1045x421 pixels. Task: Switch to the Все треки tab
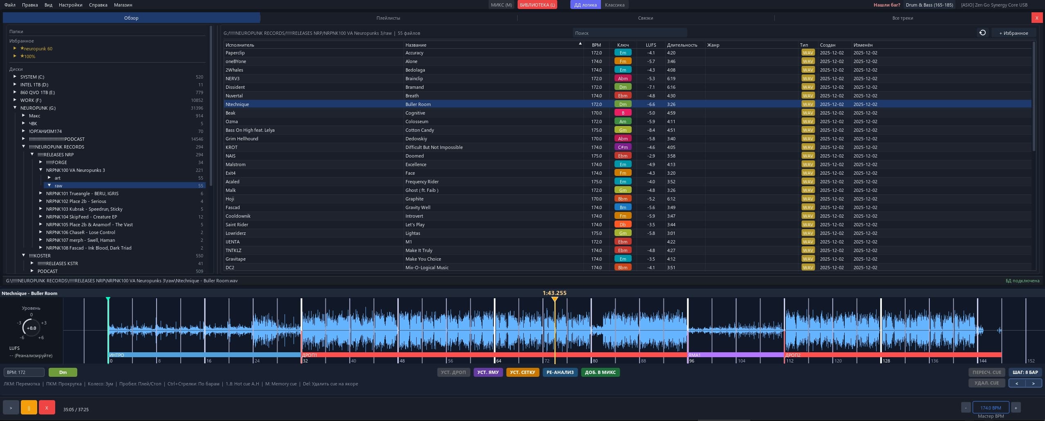tap(903, 18)
